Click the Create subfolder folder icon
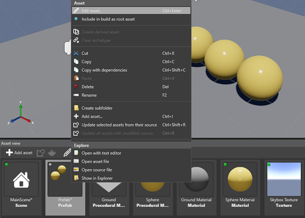Screen dimensions: 305x218 pyautogui.click(x=76, y=108)
